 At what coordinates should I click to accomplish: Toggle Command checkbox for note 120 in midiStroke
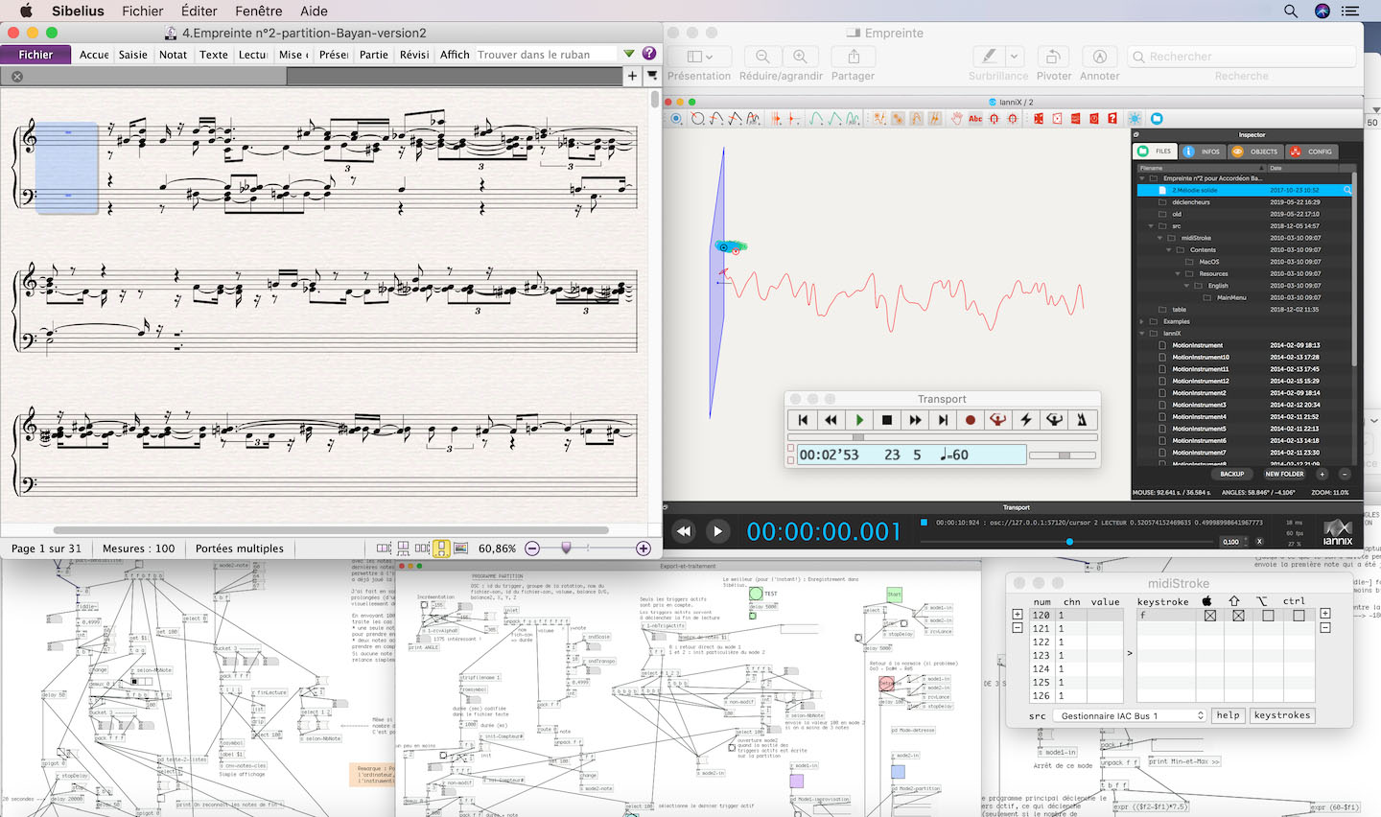(x=1210, y=616)
